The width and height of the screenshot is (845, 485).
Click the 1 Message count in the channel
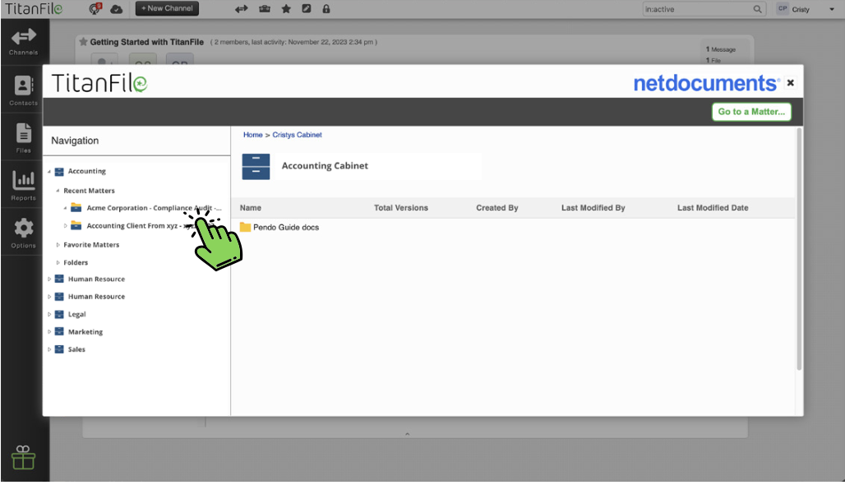pos(721,49)
